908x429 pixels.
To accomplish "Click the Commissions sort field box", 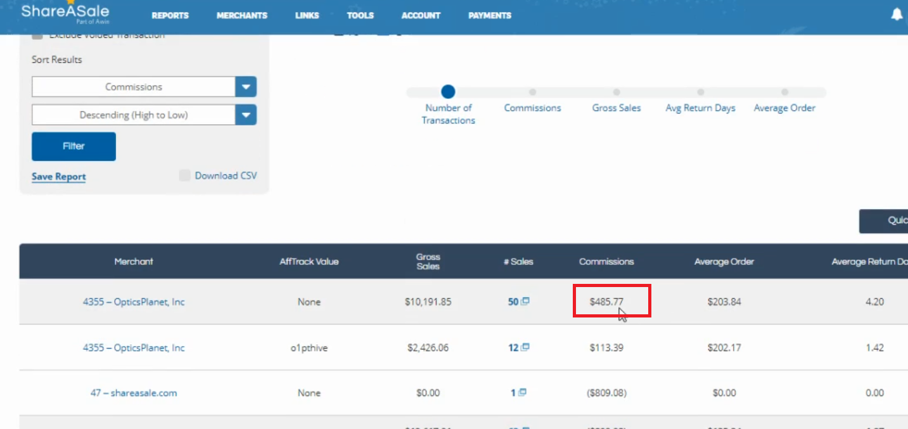I will 134,87.
